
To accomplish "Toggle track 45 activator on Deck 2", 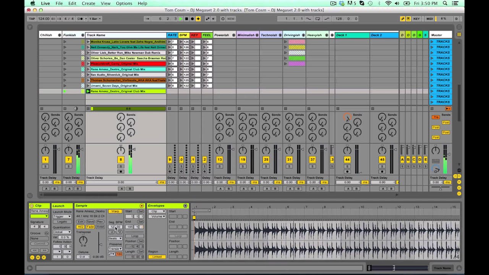I will point(382,160).
